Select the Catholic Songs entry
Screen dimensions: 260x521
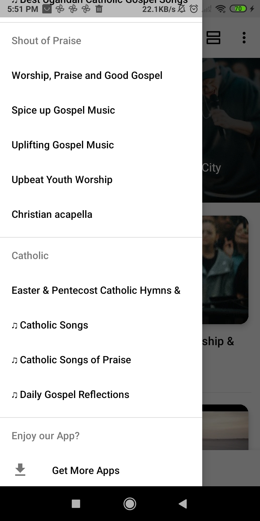click(50, 325)
